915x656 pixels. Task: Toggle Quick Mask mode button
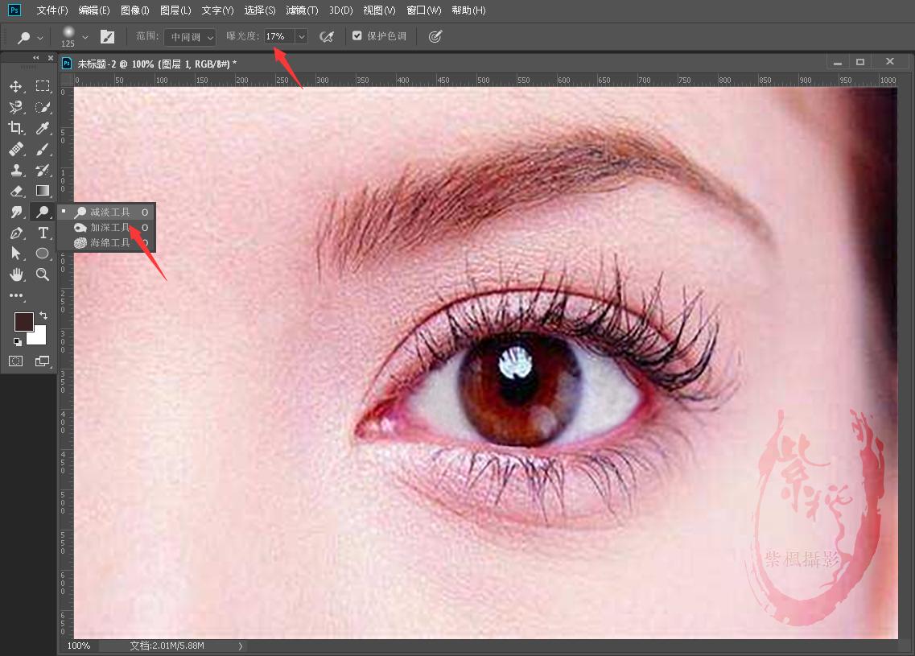[x=16, y=361]
